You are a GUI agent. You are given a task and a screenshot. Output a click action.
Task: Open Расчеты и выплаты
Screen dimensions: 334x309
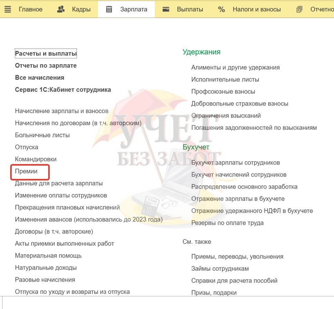46,54
